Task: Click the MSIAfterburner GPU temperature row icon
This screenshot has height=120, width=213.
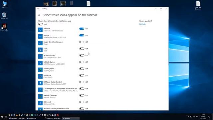Action: coord(40,56)
